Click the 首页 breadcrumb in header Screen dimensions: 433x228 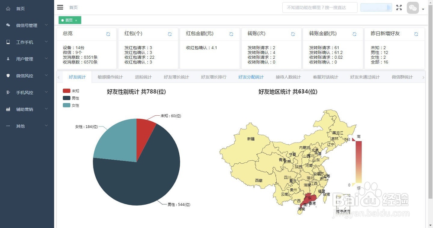[x=73, y=7]
